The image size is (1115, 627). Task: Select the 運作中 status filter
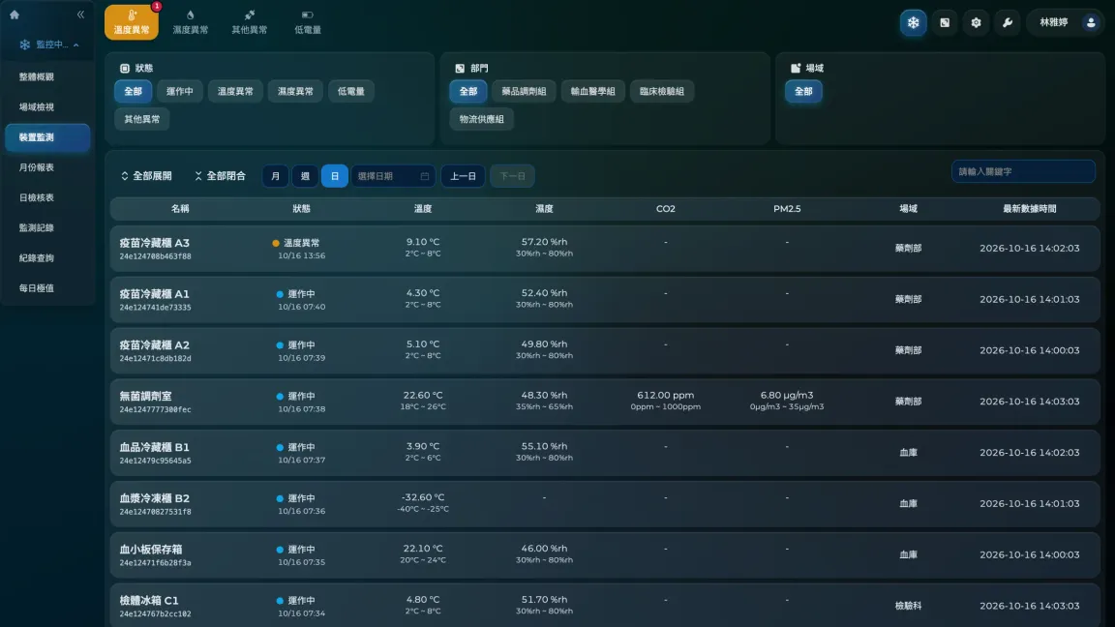pos(179,91)
